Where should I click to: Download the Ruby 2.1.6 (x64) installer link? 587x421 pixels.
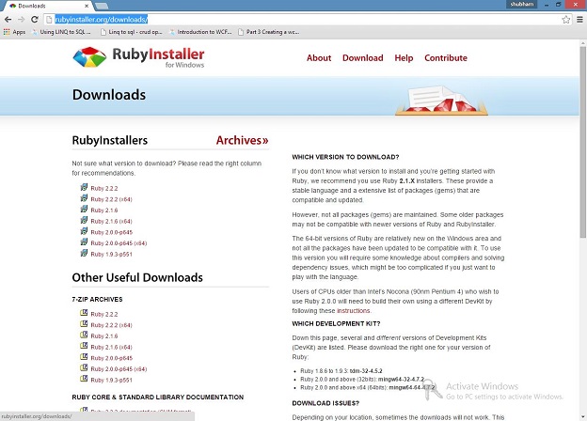[x=112, y=222]
